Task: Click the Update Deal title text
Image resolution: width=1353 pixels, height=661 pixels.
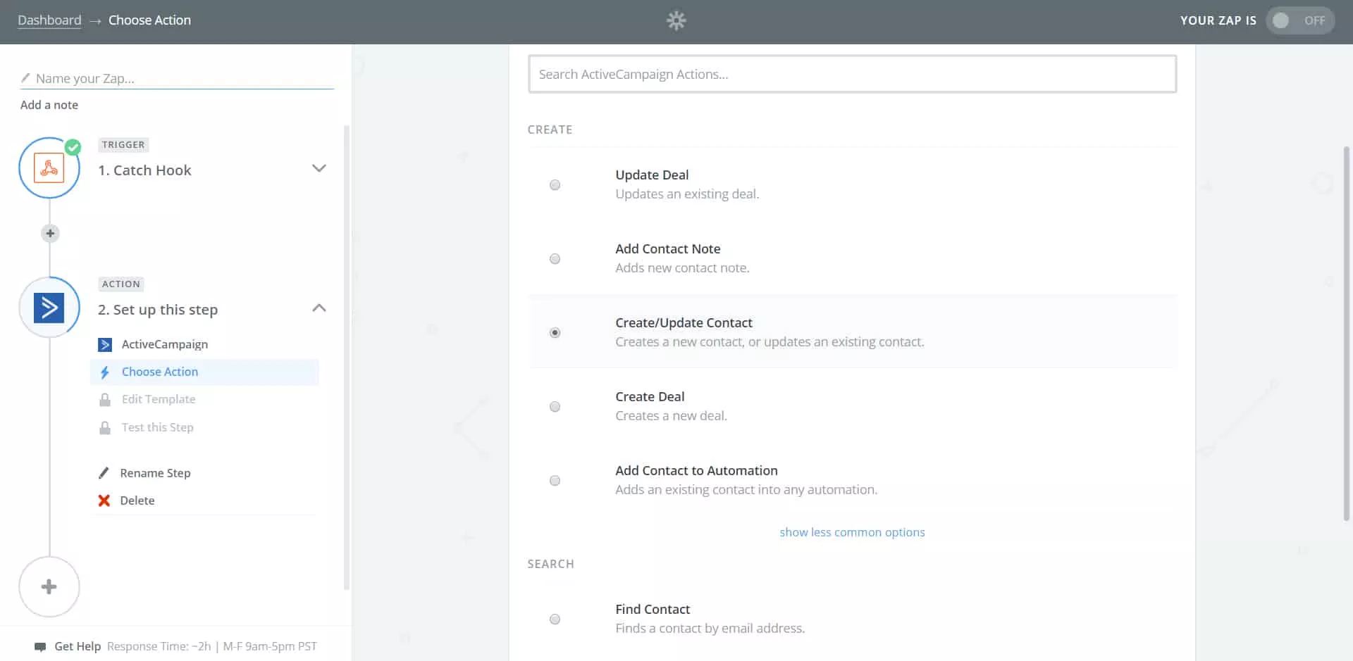Action: [x=652, y=175]
